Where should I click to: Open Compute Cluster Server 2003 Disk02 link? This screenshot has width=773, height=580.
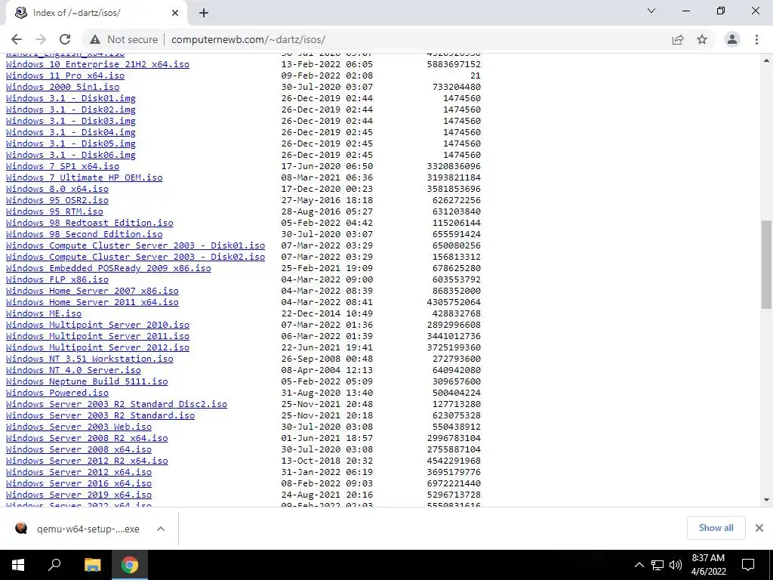[x=136, y=257]
